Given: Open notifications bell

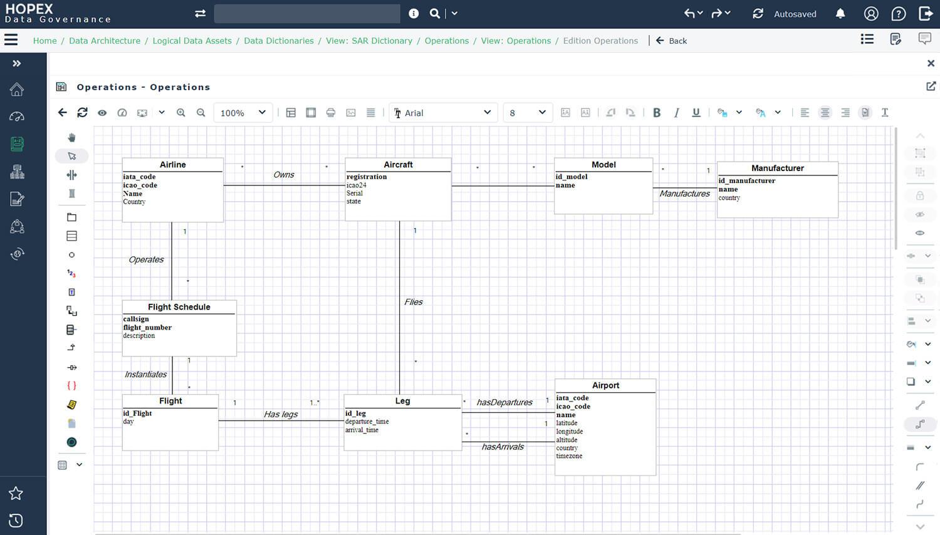Looking at the screenshot, I should coord(841,13).
